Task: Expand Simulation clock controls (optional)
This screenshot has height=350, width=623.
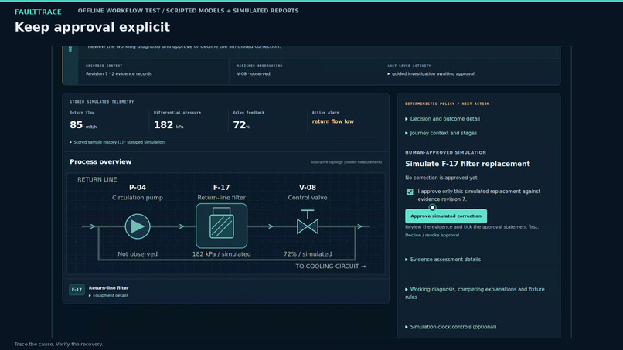Action: pos(451,327)
